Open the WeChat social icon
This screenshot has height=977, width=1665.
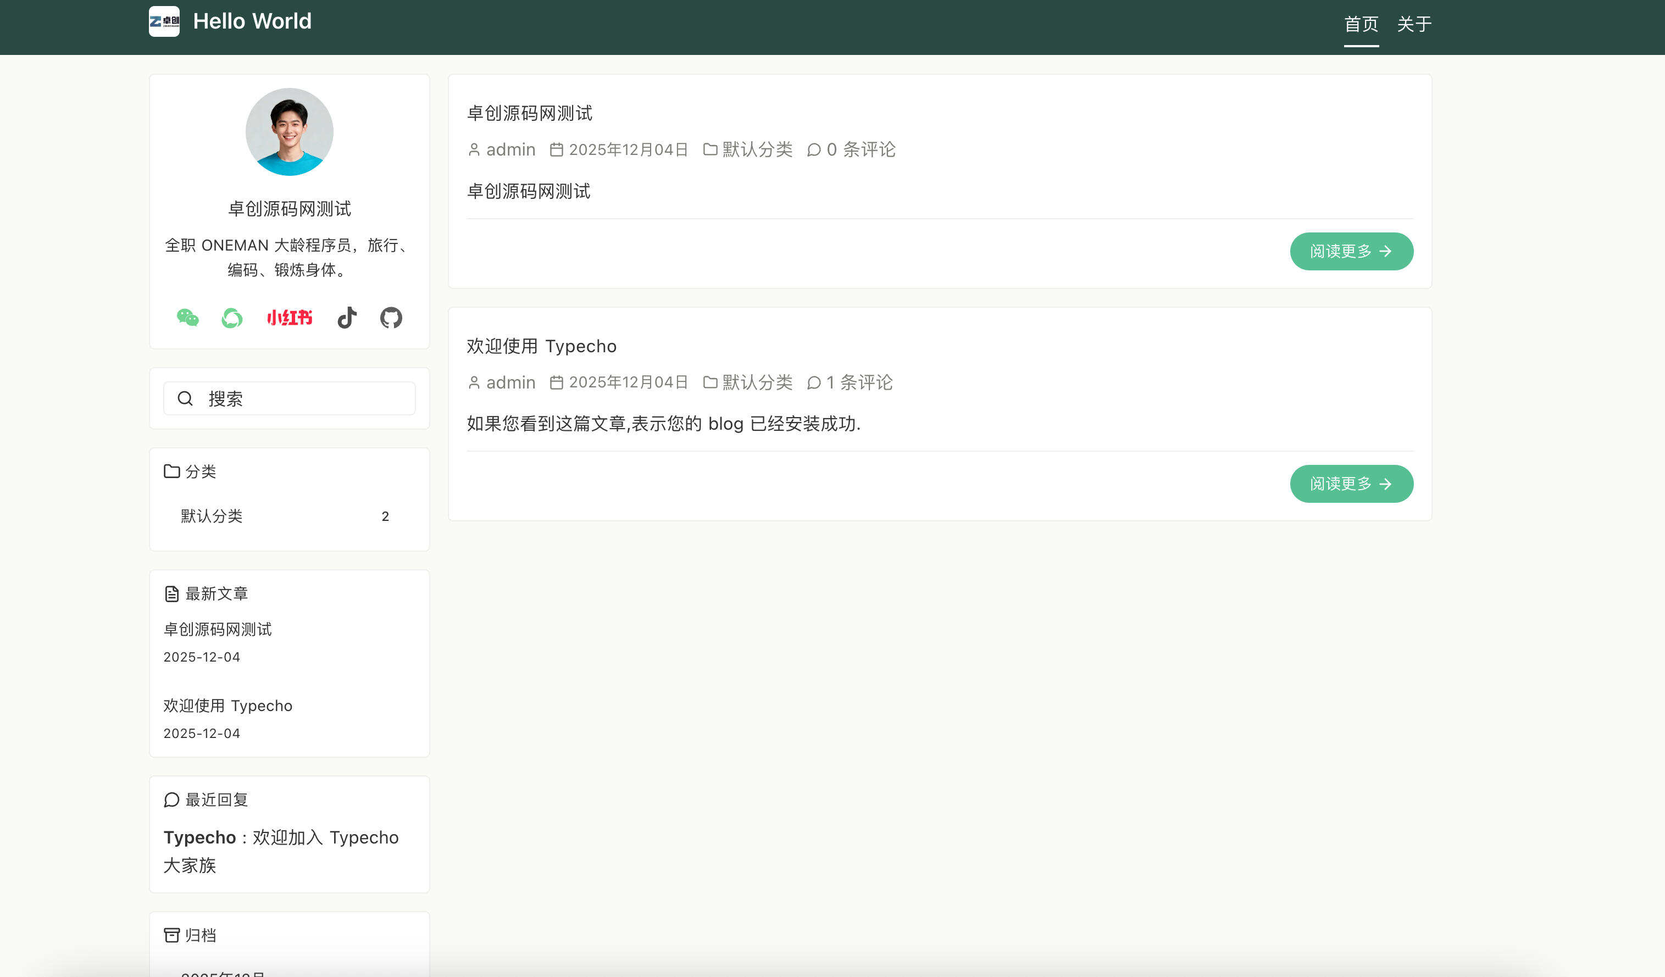[187, 318]
